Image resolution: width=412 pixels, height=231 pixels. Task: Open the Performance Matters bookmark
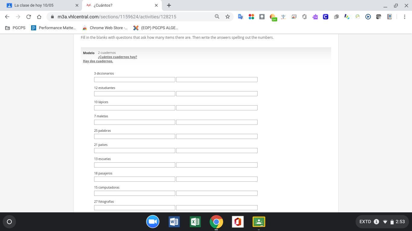click(53, 28)
